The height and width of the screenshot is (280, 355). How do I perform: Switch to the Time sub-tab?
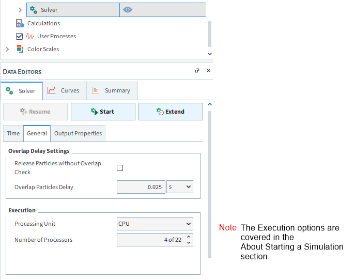(x=13, y=133)
